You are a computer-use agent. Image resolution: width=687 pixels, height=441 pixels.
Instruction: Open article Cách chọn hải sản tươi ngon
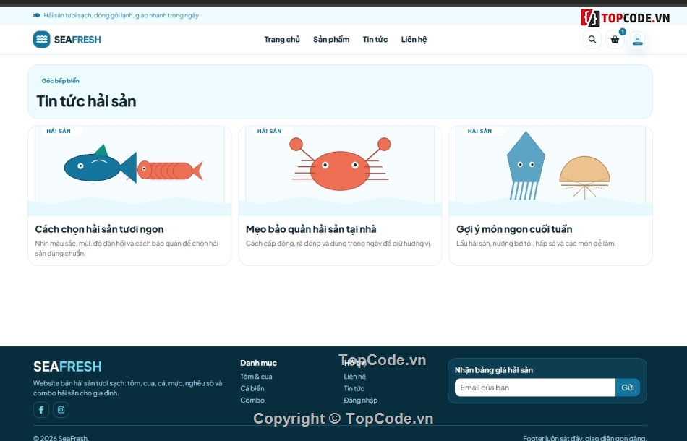pos(100,229)
